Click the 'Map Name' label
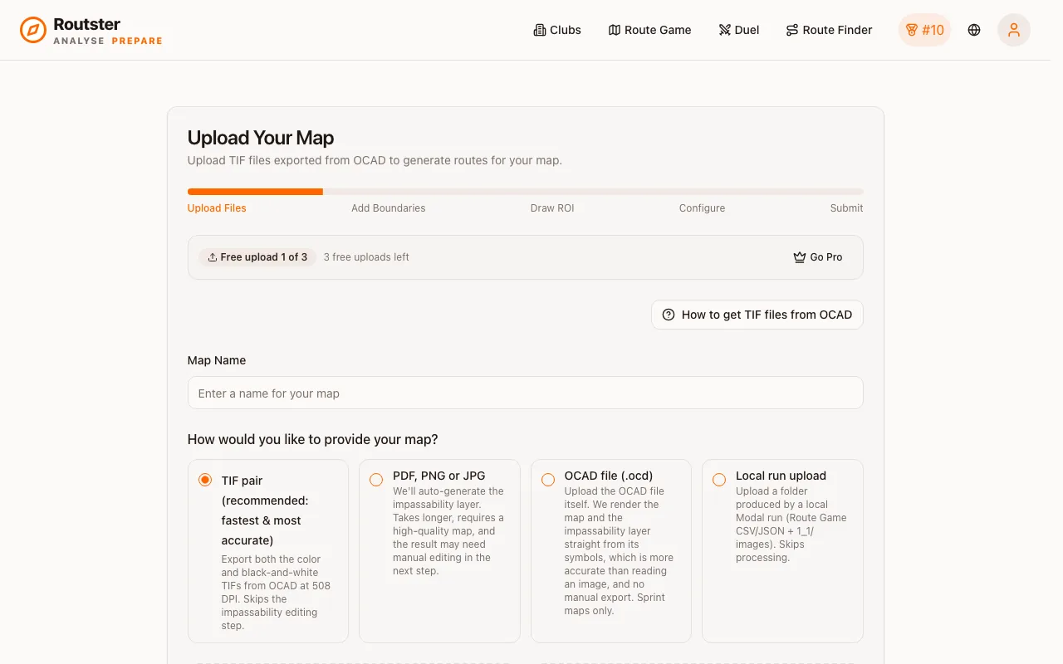The height and width of the screenshot is (664, 1063). tap(217, 360)
